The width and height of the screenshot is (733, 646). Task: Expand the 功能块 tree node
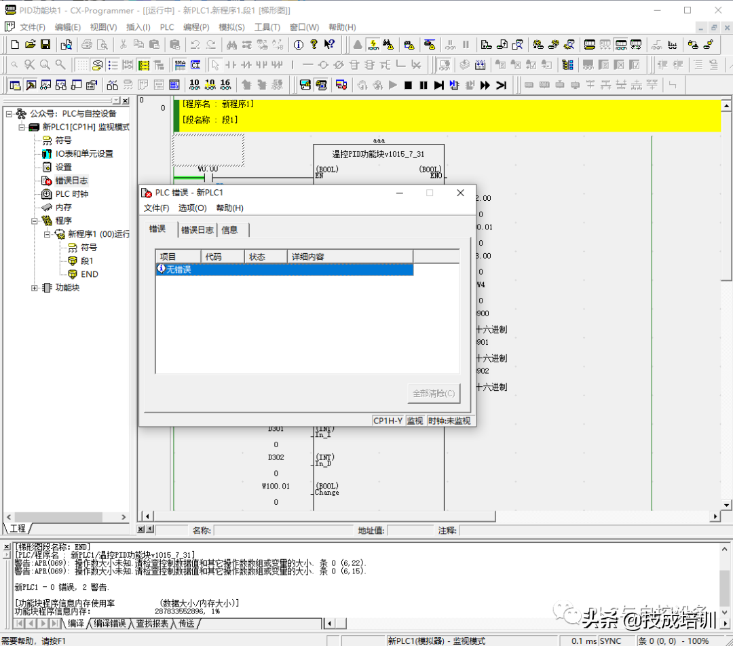(x=35, y=288)
